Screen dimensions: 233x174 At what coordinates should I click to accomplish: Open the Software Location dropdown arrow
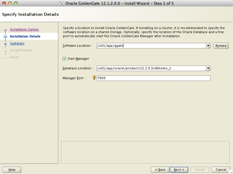coord(208,46)
